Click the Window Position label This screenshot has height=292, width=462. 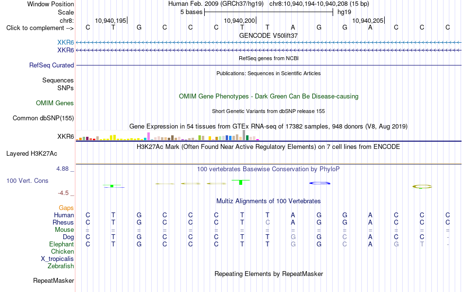pos(51,4)
